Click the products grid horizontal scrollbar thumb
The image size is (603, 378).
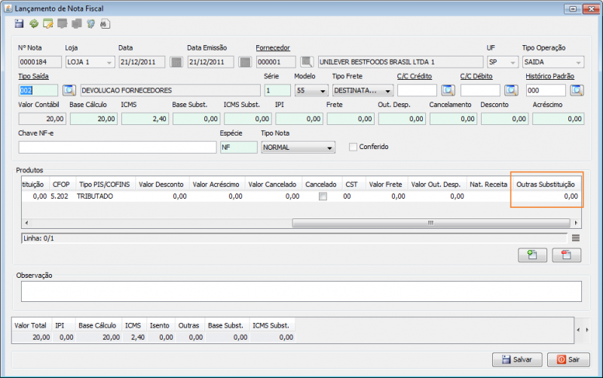(x=431, y=223)
